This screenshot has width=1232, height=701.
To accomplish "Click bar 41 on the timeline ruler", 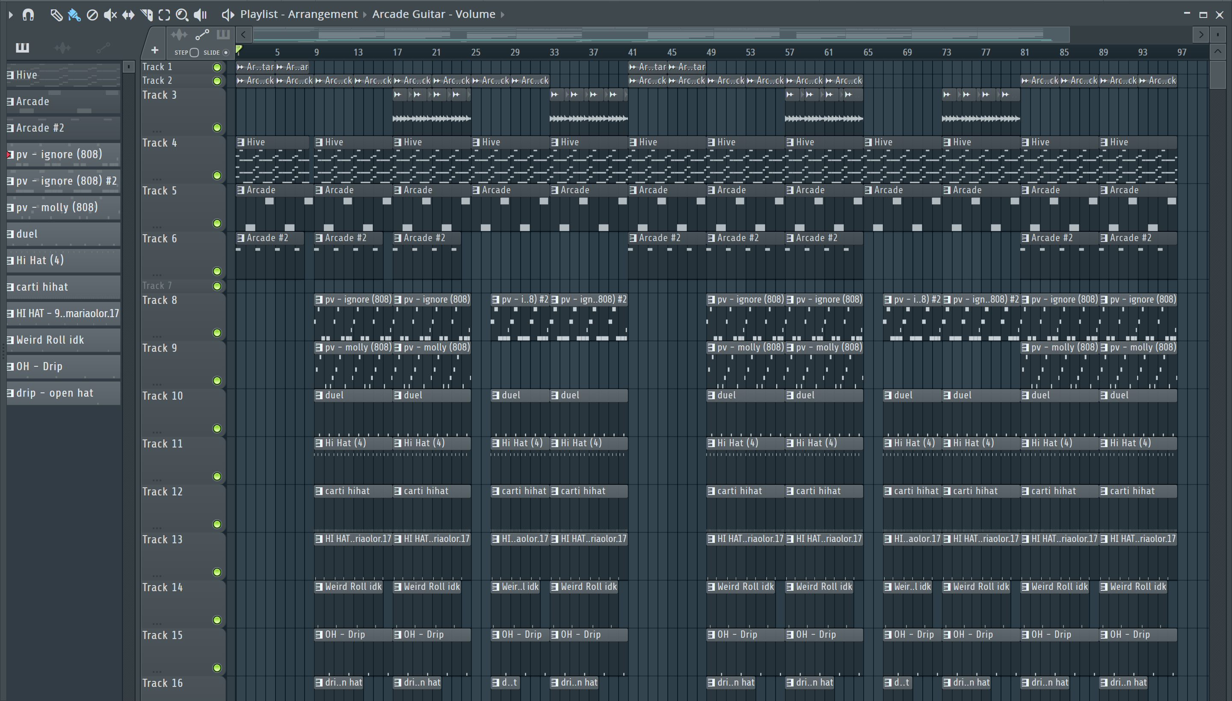I will point(632,53).
